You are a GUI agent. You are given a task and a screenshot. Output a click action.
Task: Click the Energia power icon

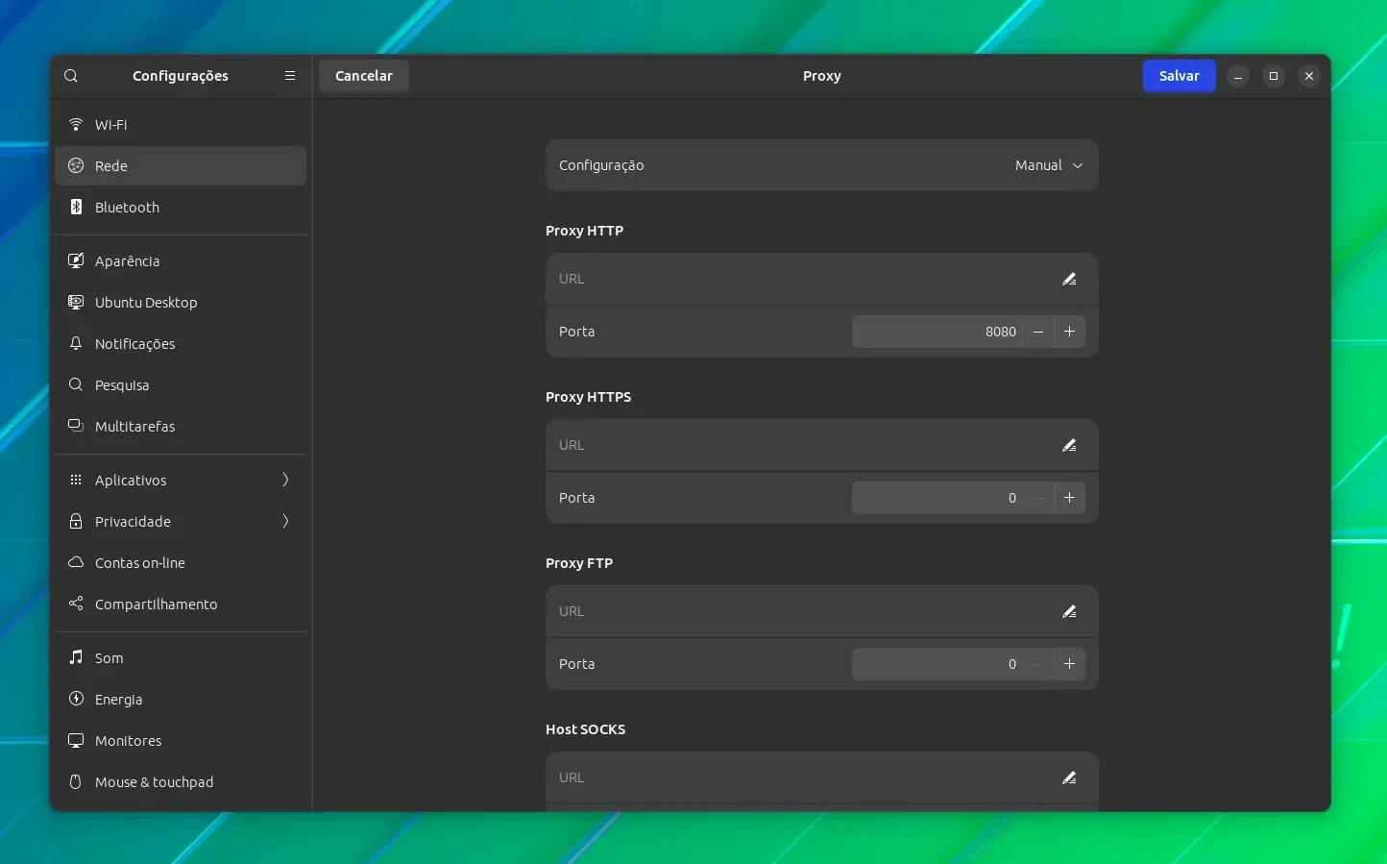[x=76, y=700]
